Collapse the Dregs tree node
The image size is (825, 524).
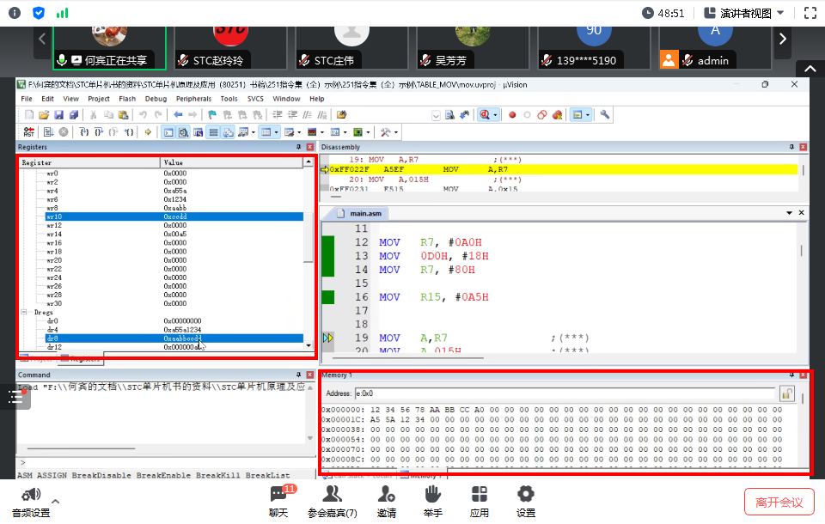point(24,312)
